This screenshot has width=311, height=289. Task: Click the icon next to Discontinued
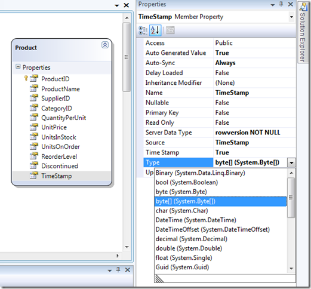coord(34,166)
